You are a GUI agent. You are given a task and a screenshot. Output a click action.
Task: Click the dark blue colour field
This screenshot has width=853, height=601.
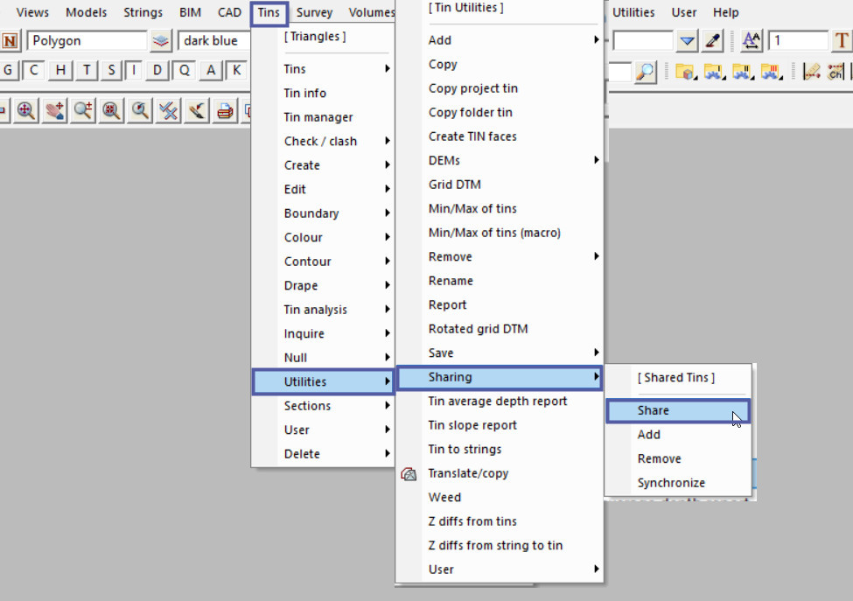pyautogui.click(x=213, y=41)
